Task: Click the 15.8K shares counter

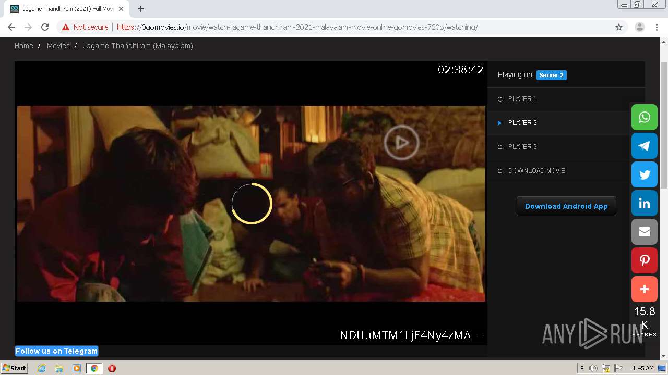Action: click(645, 322)
